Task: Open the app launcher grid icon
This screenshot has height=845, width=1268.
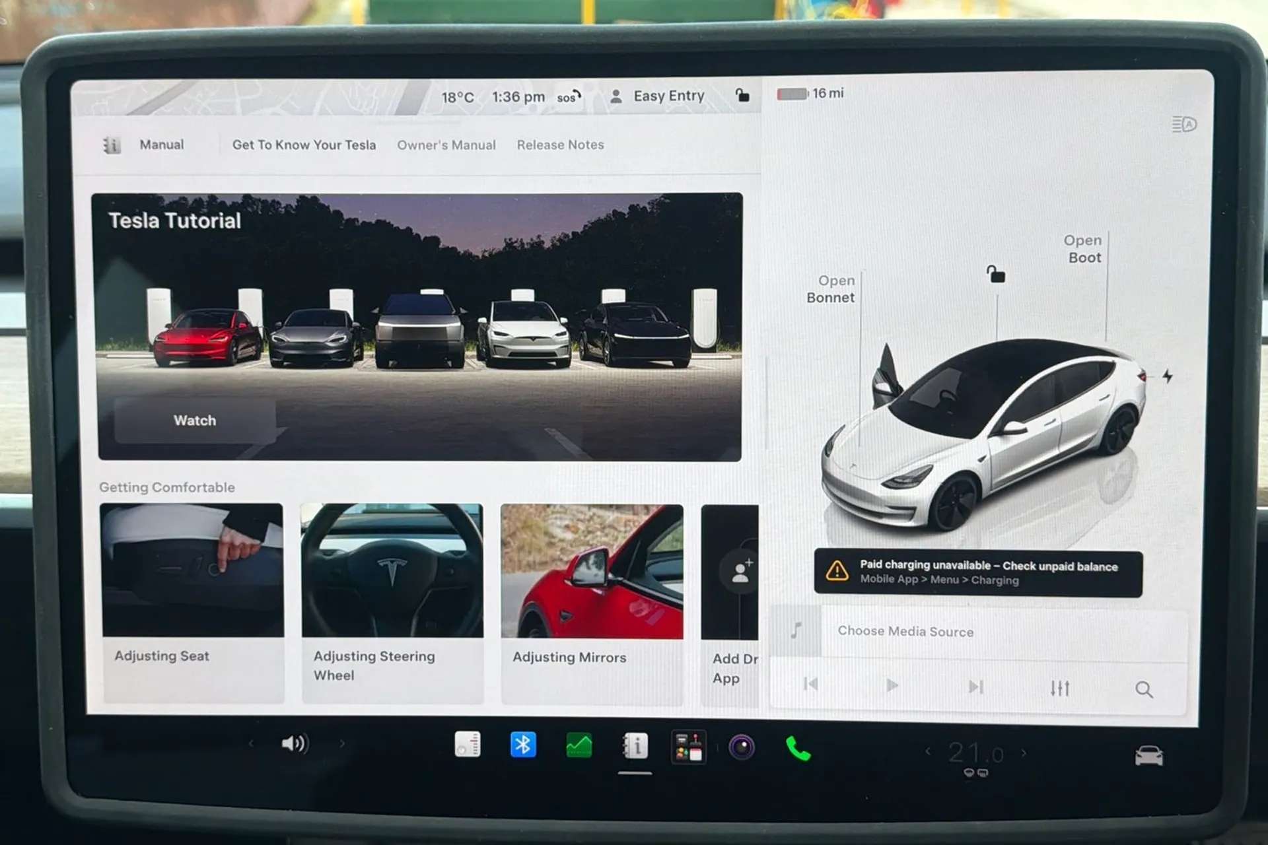Action: pyautogui.click(x=688, y=747)
